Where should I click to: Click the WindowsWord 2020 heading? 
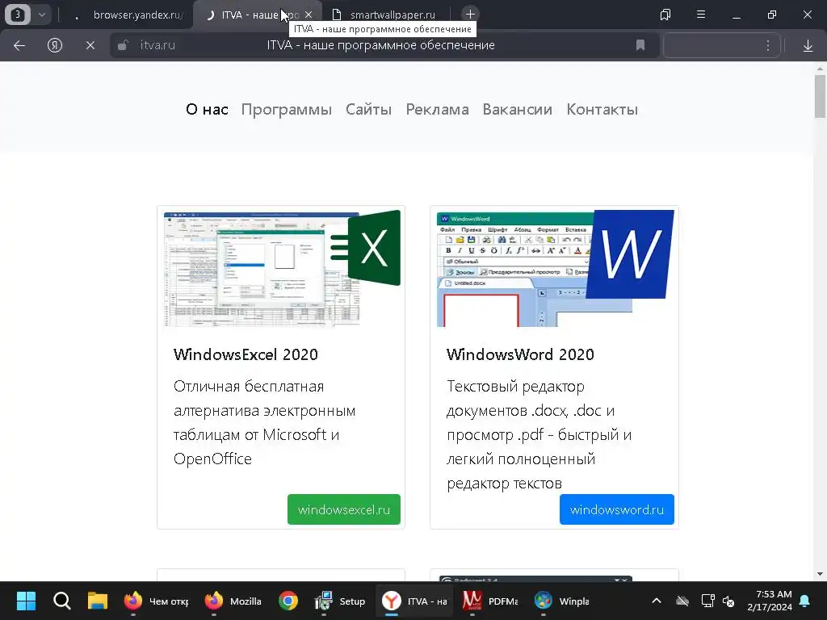(520, 354)
